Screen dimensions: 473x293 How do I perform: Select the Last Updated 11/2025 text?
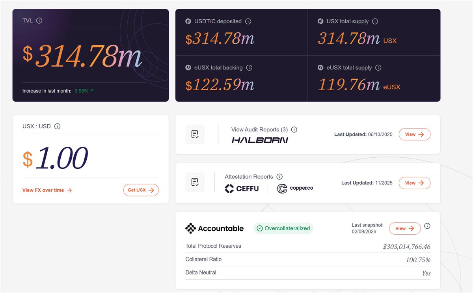(x=367, y=183)
